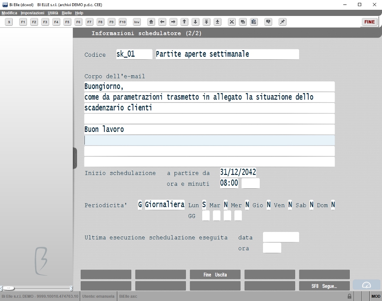Click the F1 toolbar key
Screen dimensions: 382x301
pos(23,22)
